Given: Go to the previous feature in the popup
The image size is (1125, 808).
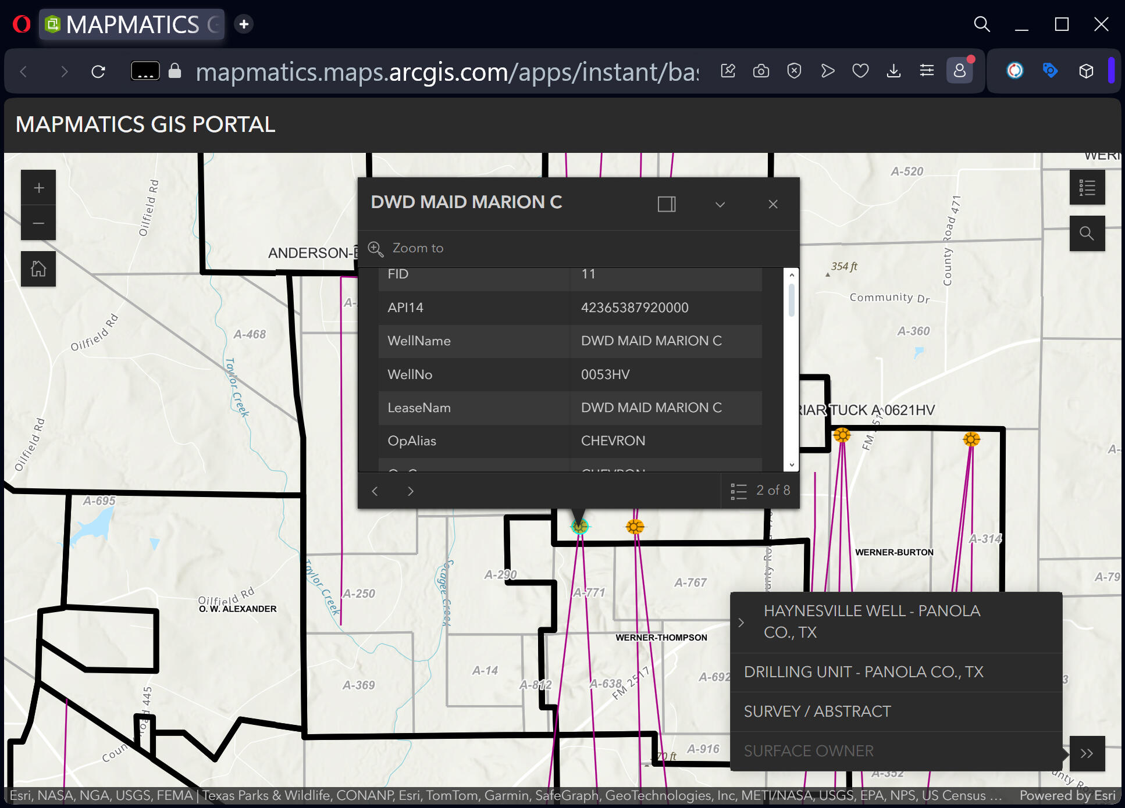Looking at the screenshot, I should coord(375,491).
